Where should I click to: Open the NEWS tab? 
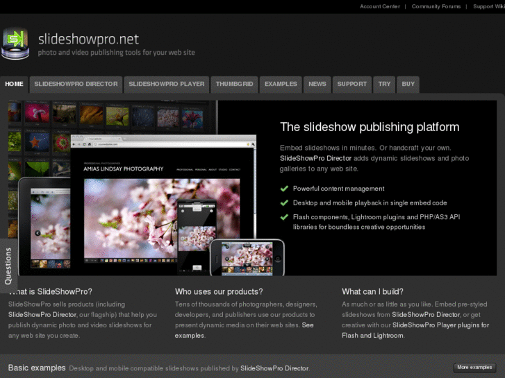coord(317,85)
